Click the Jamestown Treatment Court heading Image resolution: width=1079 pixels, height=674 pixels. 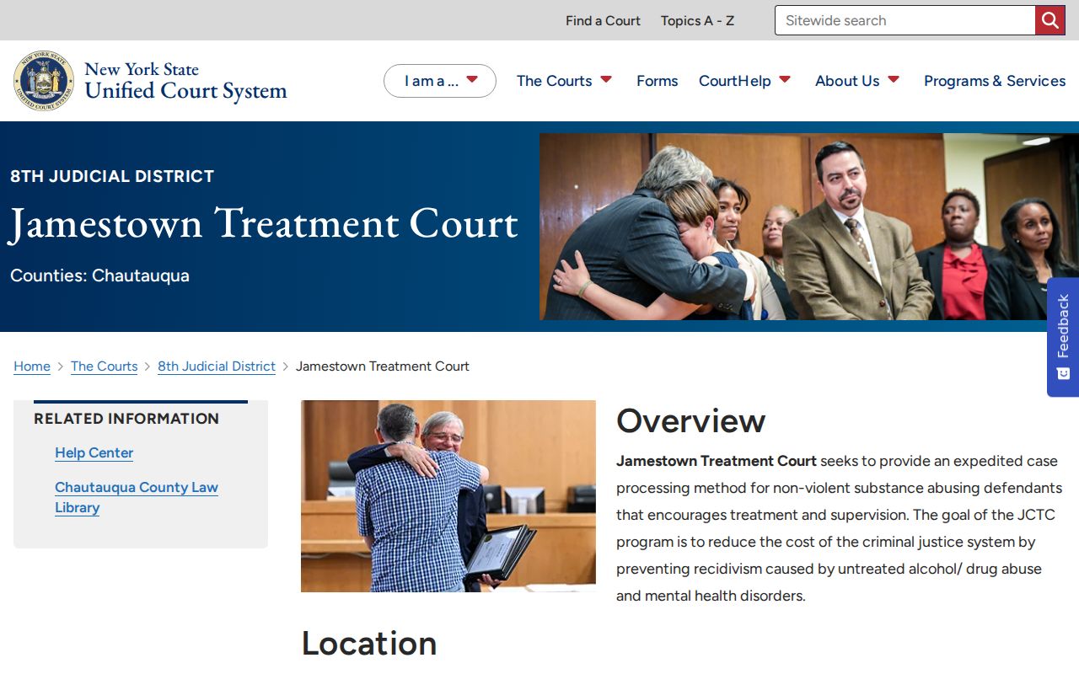coord(264,223)
